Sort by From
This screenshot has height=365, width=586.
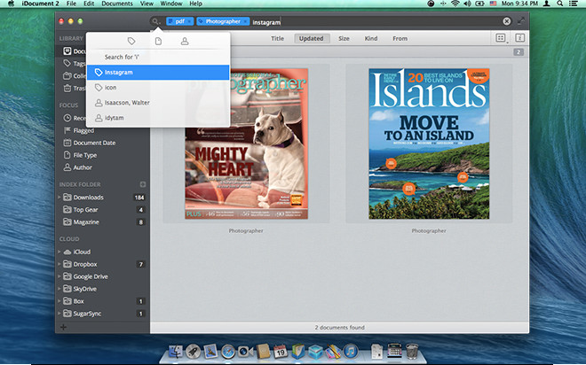(400, 38)
